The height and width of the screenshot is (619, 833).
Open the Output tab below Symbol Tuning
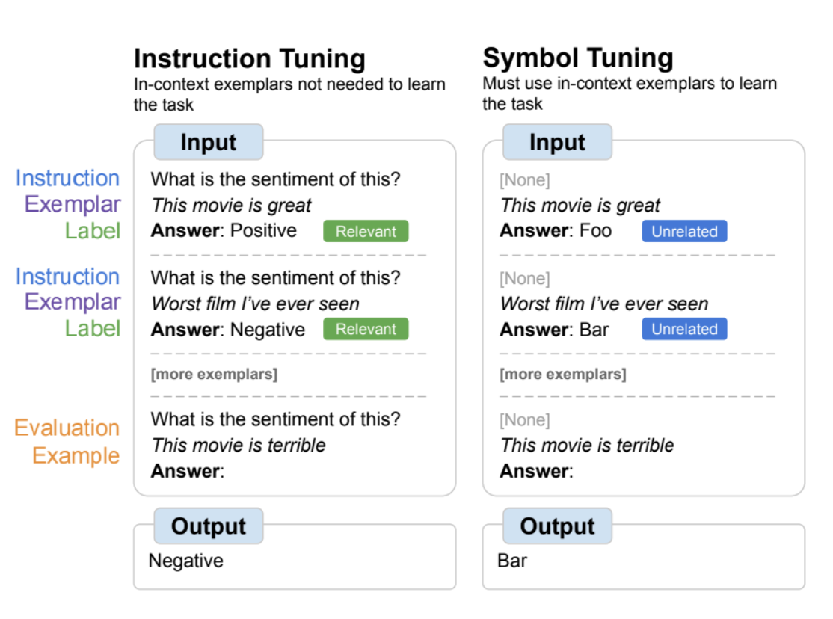[557, 526]
